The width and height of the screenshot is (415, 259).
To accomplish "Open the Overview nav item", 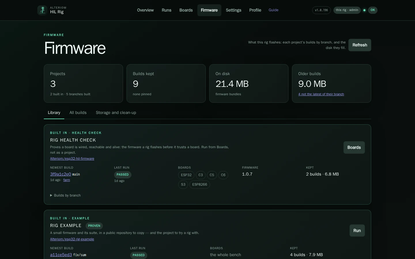I will pos(145,10).
